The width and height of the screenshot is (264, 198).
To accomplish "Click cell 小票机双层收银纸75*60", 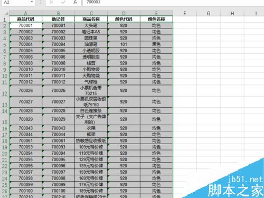I will pyautogui.click(x=91, y=102).
